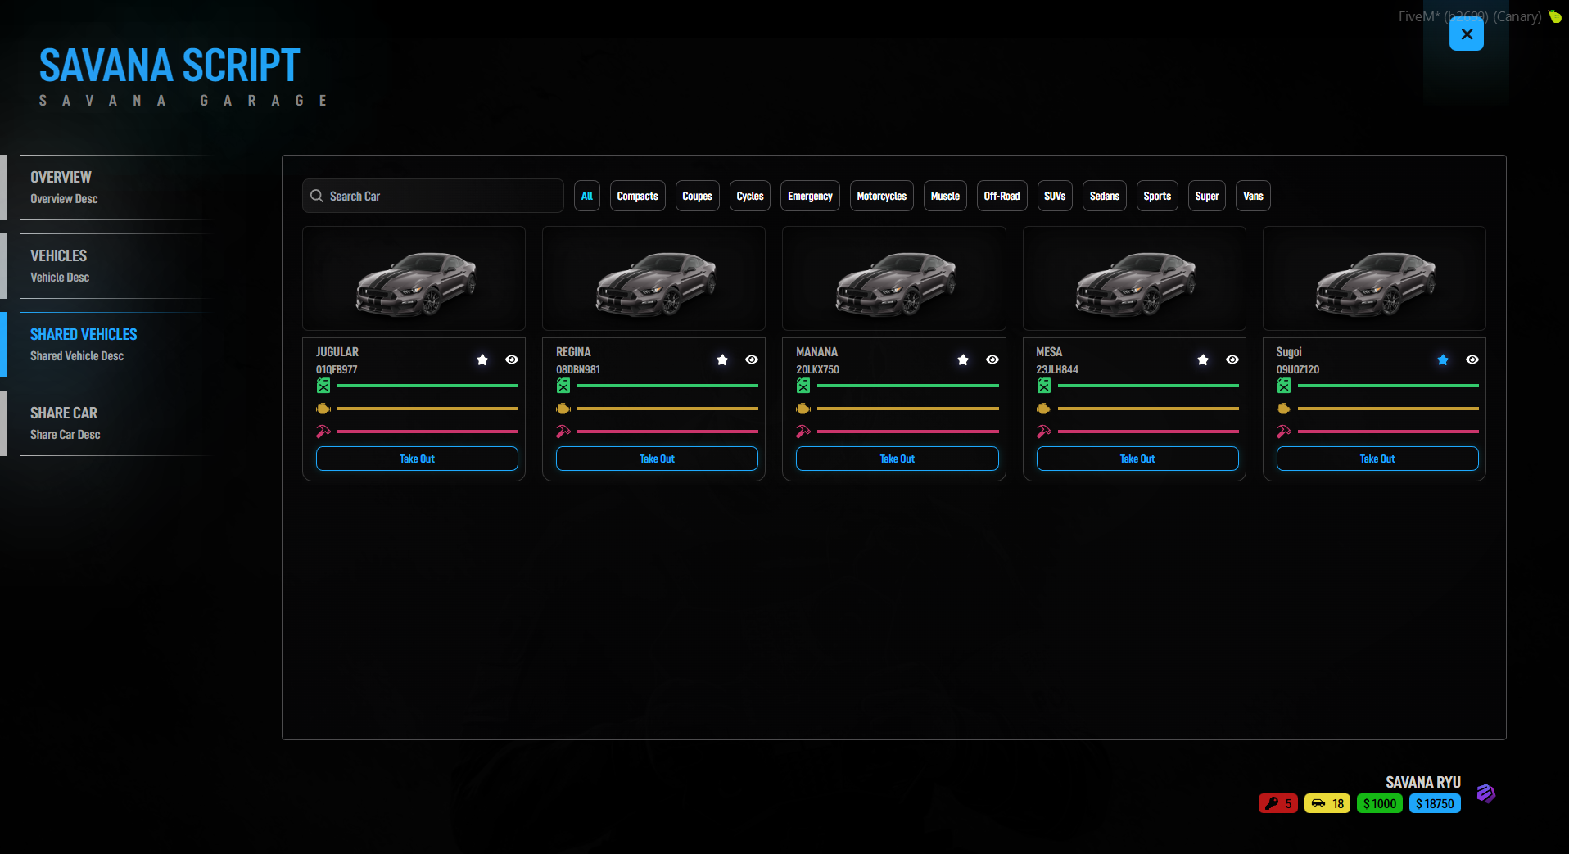The image size is (1569, 854).
Task: Toggle the eye preview on JUGULAR
Action: 512,359
